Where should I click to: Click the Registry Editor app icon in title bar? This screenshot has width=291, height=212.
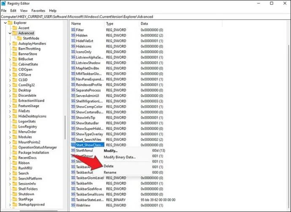(x=3, y=3)
